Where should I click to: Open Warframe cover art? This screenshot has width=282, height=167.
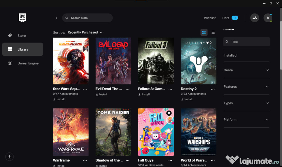71,132
